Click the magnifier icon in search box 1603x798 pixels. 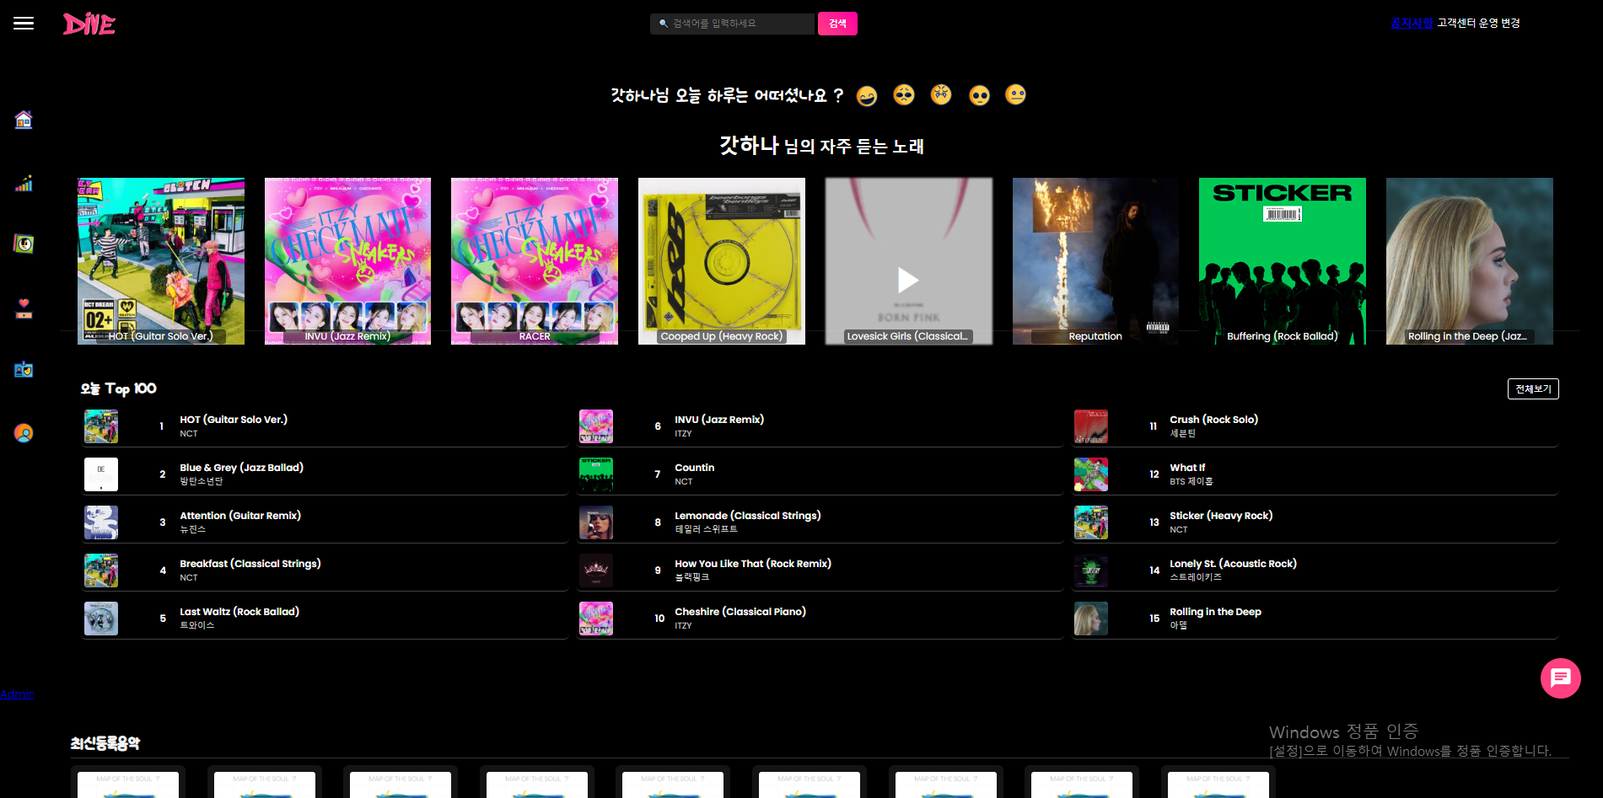point(664,24)
